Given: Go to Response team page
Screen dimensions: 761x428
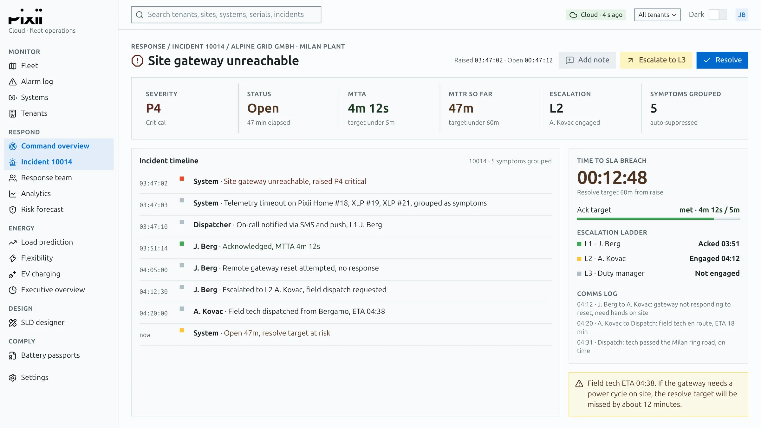Looking at the screenshot, I should click(59, 178).
